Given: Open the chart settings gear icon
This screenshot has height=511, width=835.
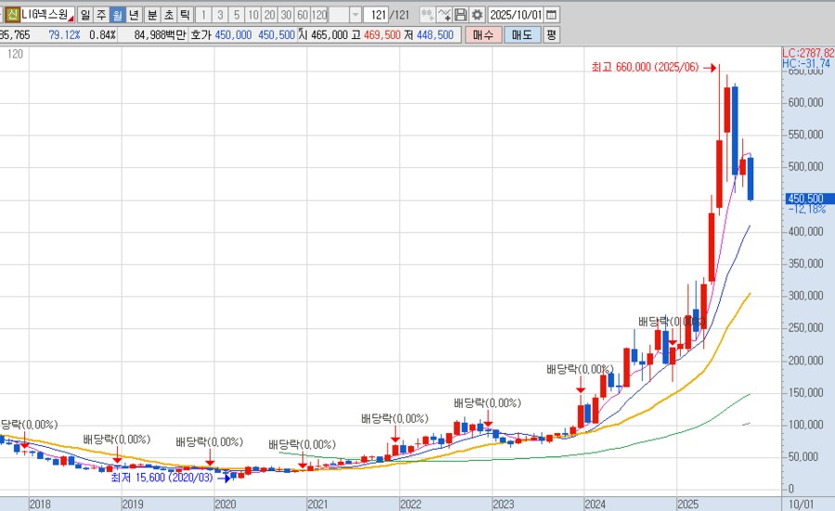Looking at the screenshot, I should pyautogui.click(x=477, y=15).
